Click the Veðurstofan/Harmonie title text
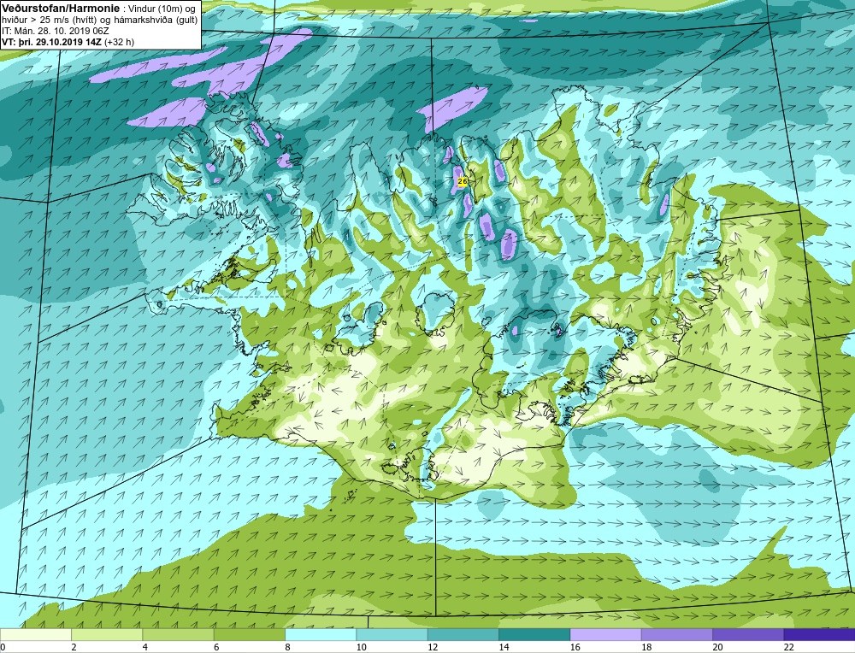Image resolution: width=855 pixels, height=653 pixels. point(59,9)
